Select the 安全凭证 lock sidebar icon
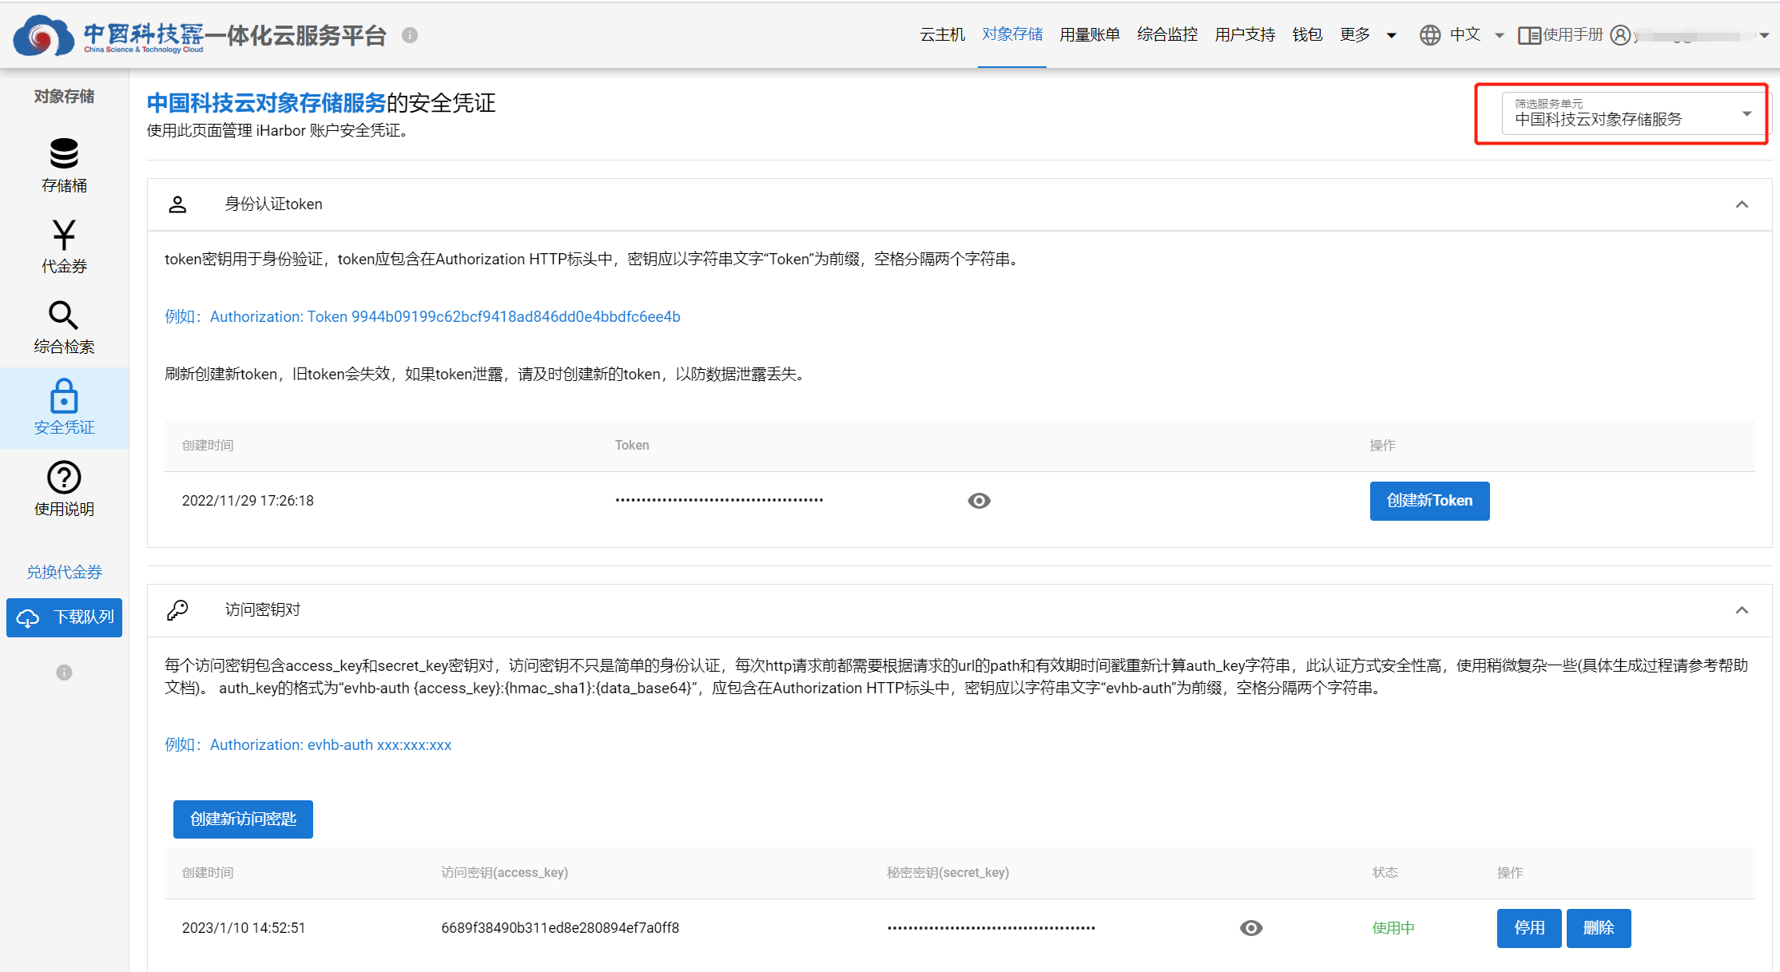This screenshot has height=972, width=1780. point(64,396)
